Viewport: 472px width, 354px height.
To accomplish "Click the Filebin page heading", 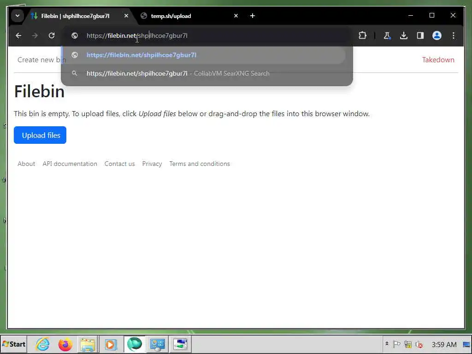I will 40,91.
